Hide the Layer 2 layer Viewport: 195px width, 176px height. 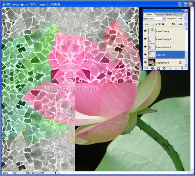point(145,54)
